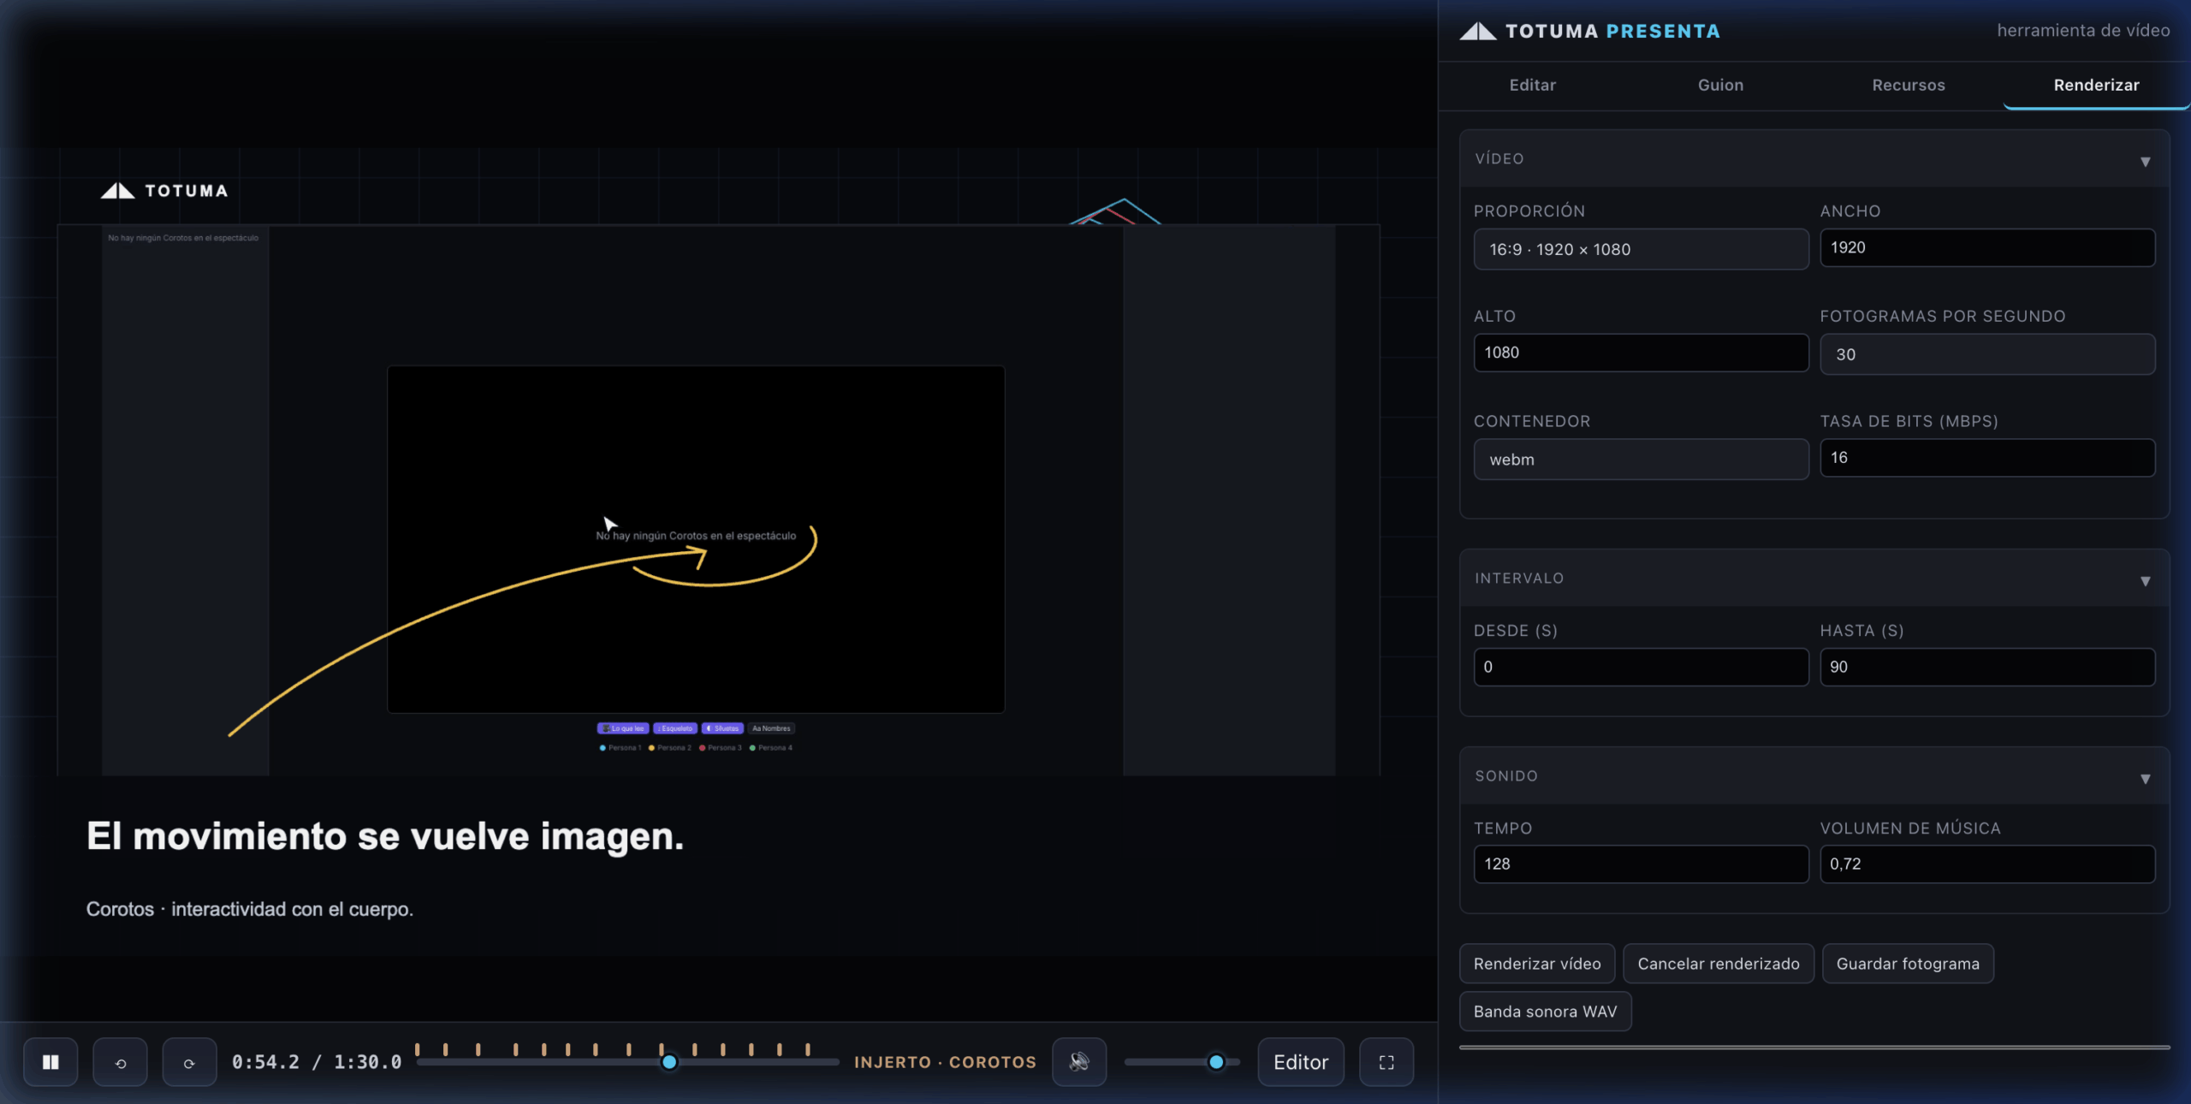Click the rewind back icon button

pos(120,1062)
